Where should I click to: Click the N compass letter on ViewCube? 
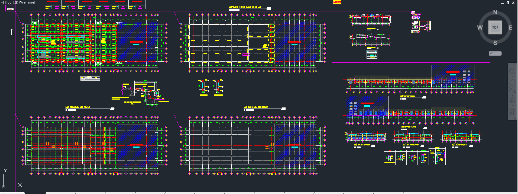[495, 12]
